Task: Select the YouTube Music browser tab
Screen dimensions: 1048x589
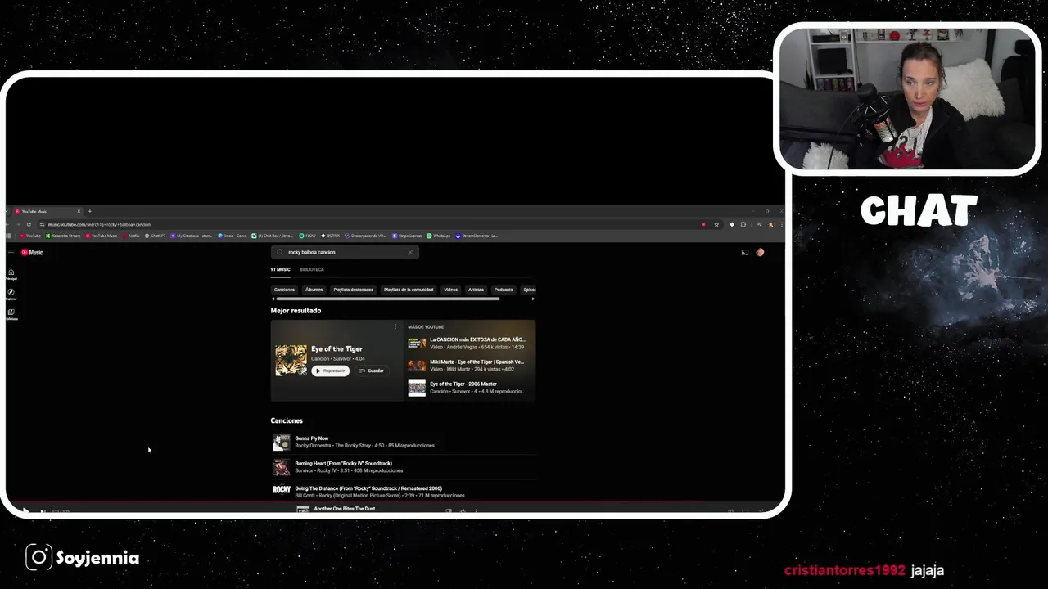Action: point(47,211)
